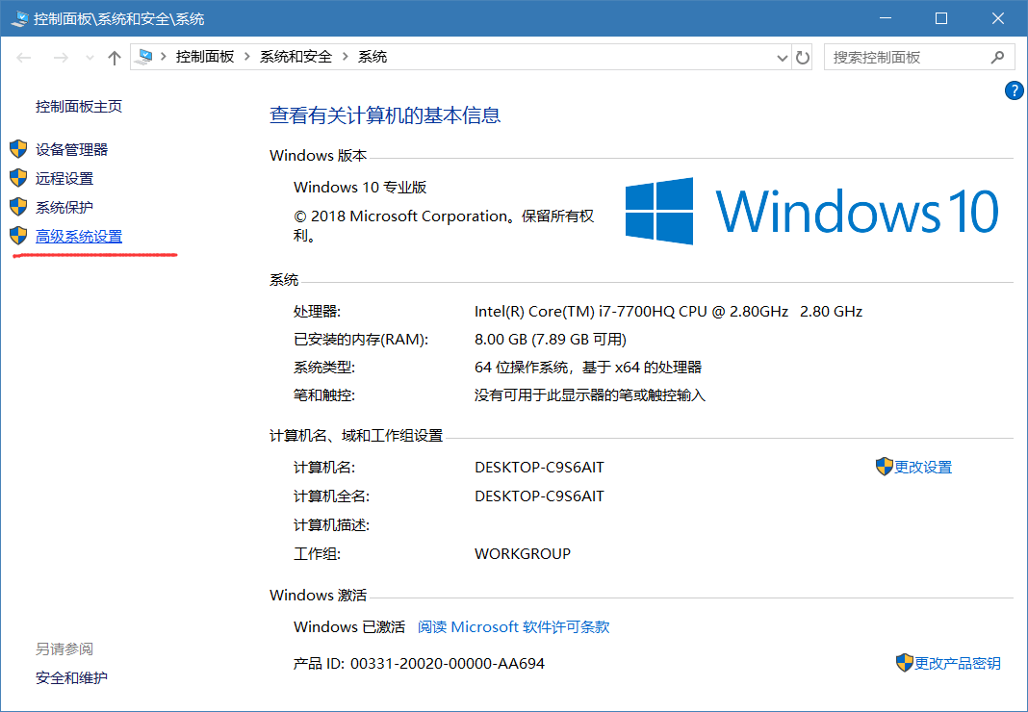Click the shield icon beside 系统保护

click(18, 207)
